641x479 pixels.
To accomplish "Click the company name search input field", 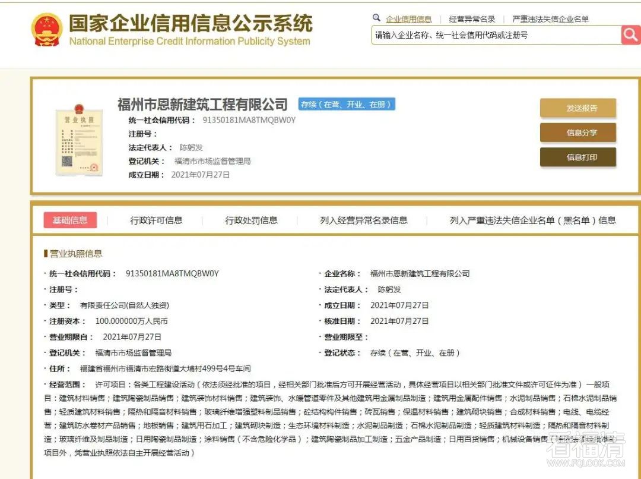I will click(x=496, y=35).
